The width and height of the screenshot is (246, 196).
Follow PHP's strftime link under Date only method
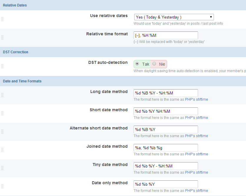[x=196, y=191]
